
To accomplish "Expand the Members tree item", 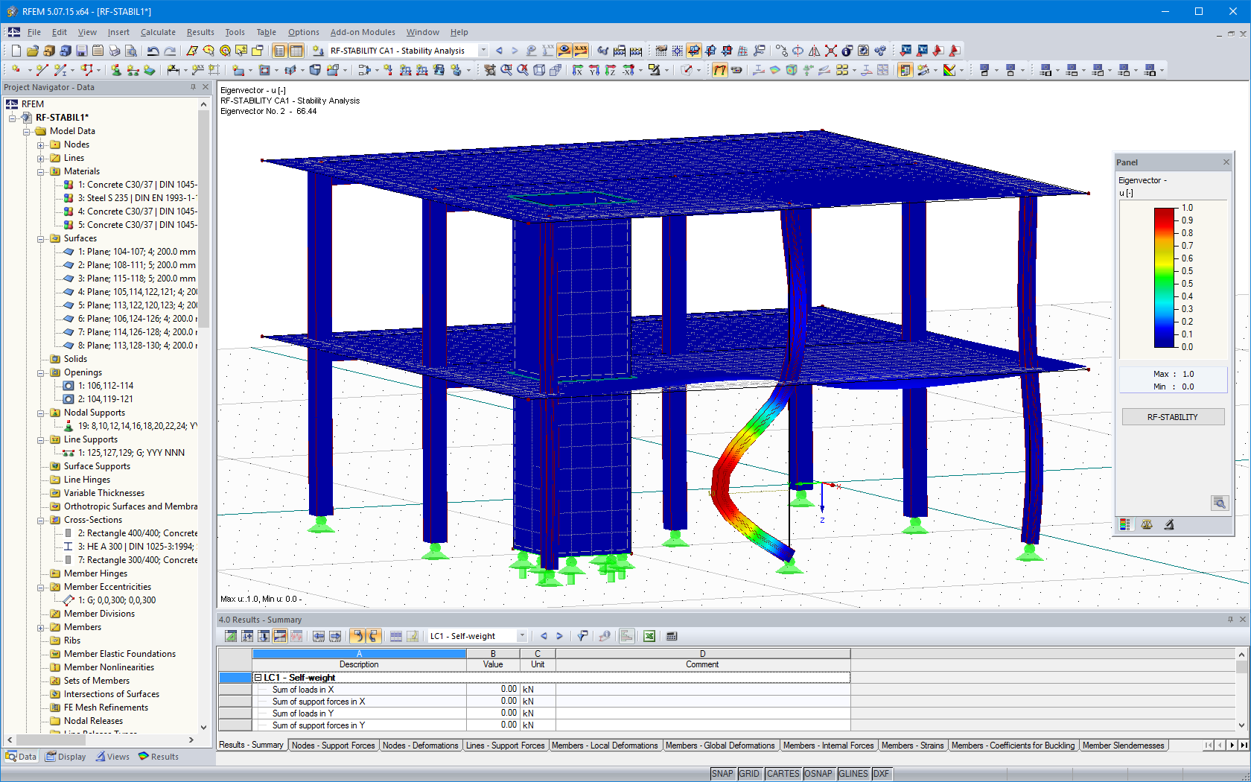I will (x=41, y=627).
